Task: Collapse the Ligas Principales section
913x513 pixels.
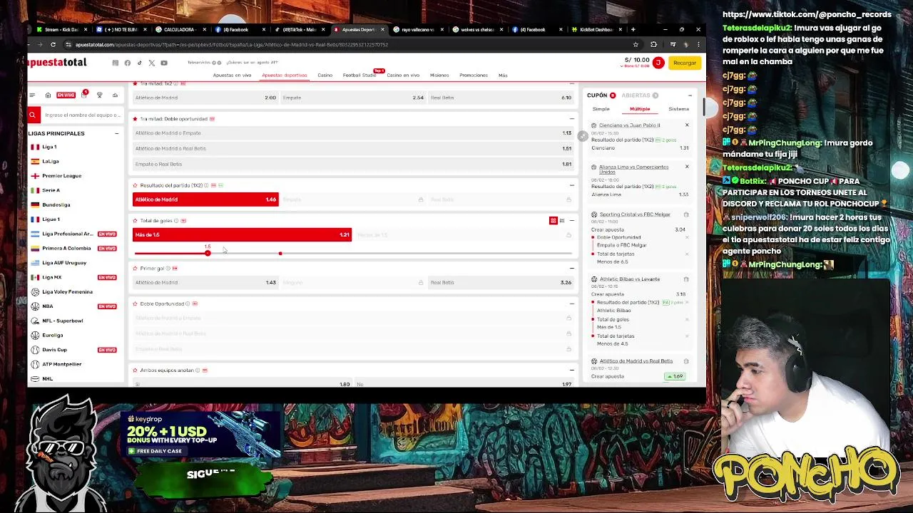Action: pos(116,133)
